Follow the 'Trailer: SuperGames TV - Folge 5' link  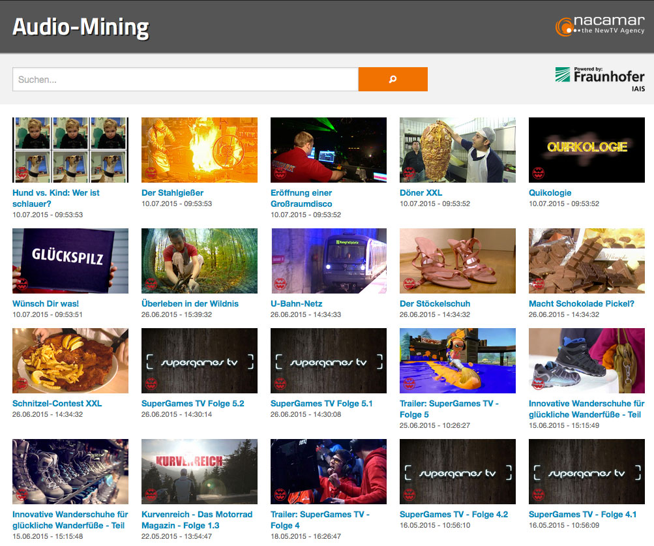[449, 409]
